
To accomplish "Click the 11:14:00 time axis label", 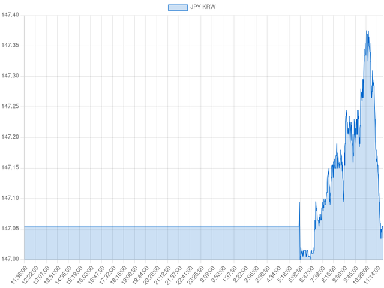I will [371, 275].
